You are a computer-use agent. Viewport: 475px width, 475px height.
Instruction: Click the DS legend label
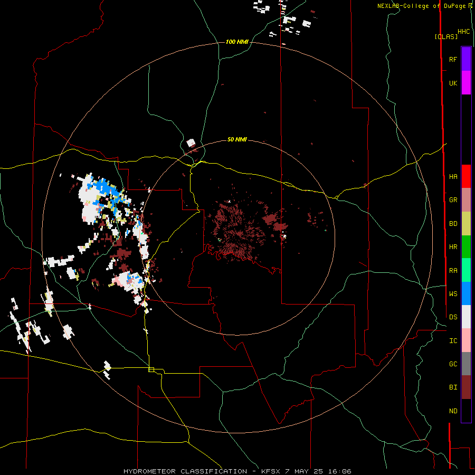(x=453, y=317)
